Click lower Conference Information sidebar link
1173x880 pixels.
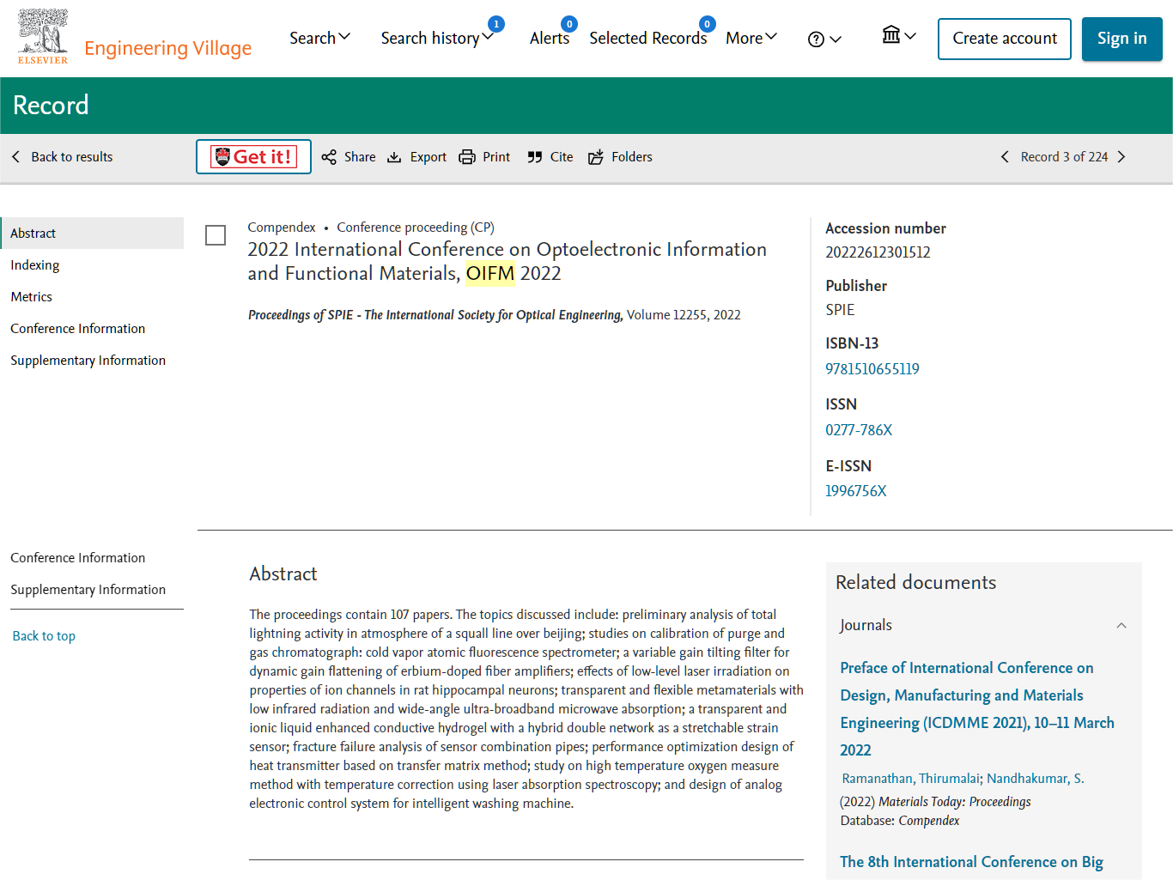78,558
